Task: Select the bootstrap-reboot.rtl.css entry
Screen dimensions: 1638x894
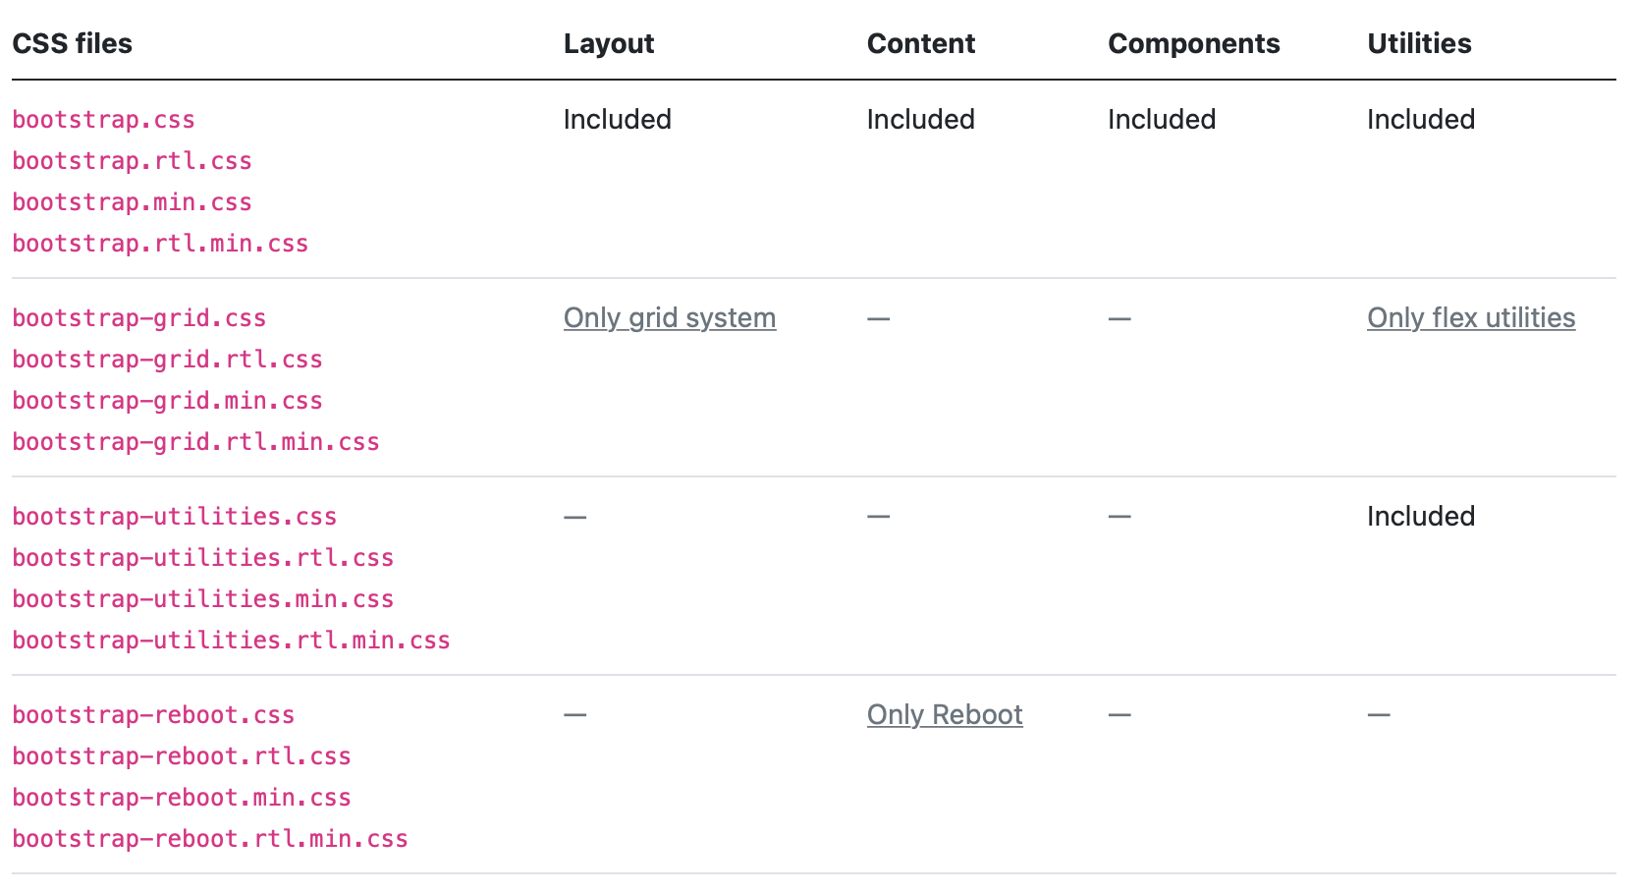Action: click(182, 756)
